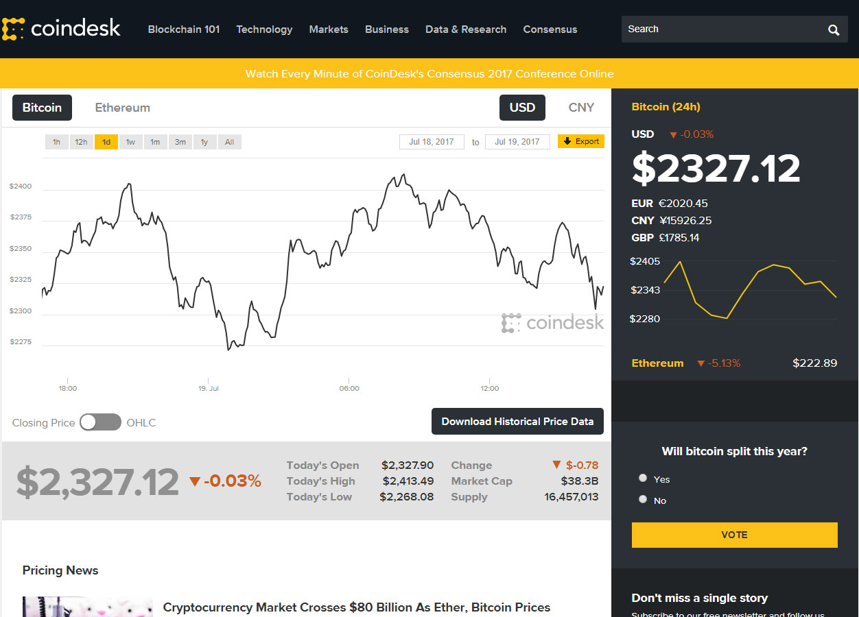
Task: Click the -5.13% Ethereum change
Action: coord(718,363)
